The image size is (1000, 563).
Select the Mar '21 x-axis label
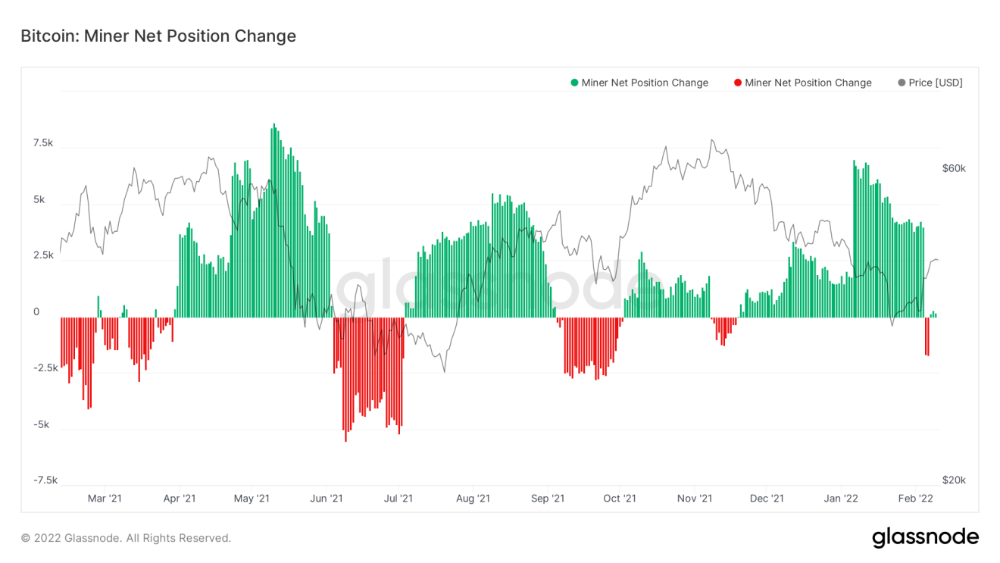coord(105,498)
